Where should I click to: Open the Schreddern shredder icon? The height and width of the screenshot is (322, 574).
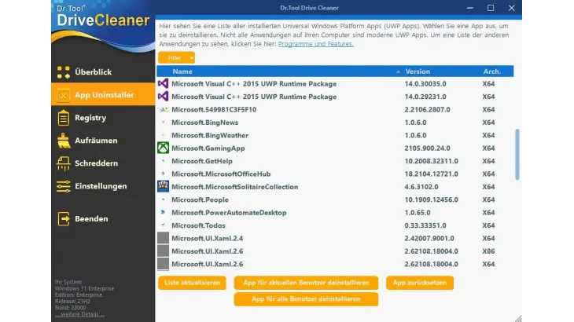tap(63, 163)
